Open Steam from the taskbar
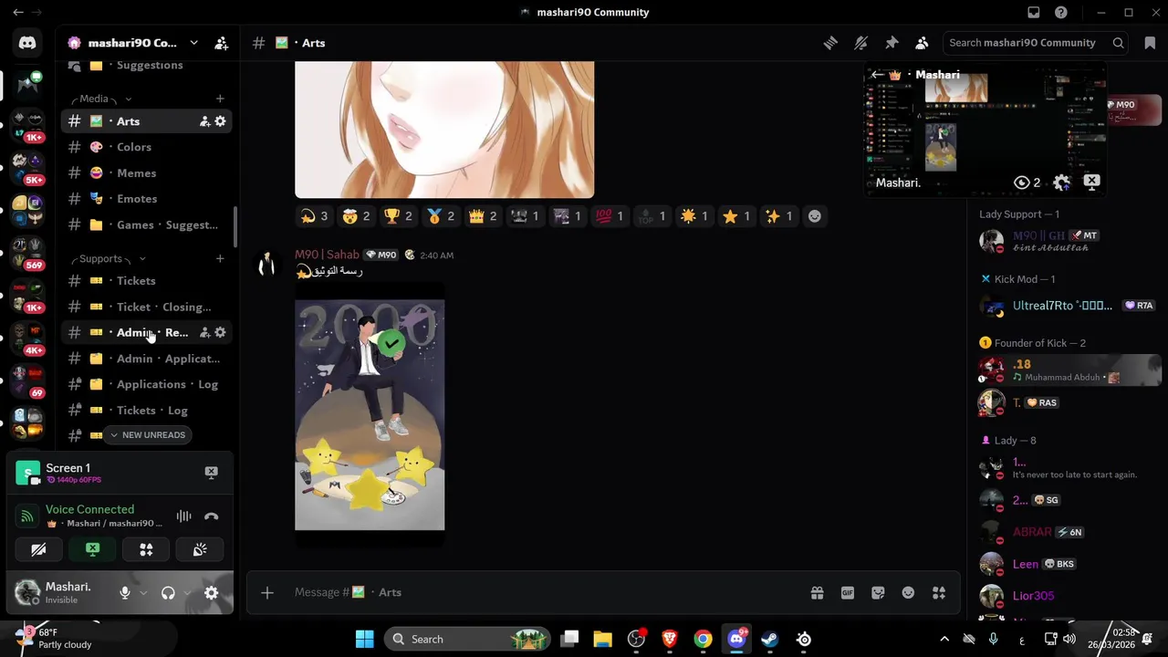 pos(769,639)
